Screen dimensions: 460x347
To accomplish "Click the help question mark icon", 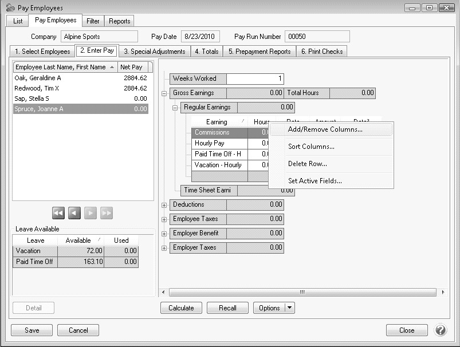I will pos(441,330).
